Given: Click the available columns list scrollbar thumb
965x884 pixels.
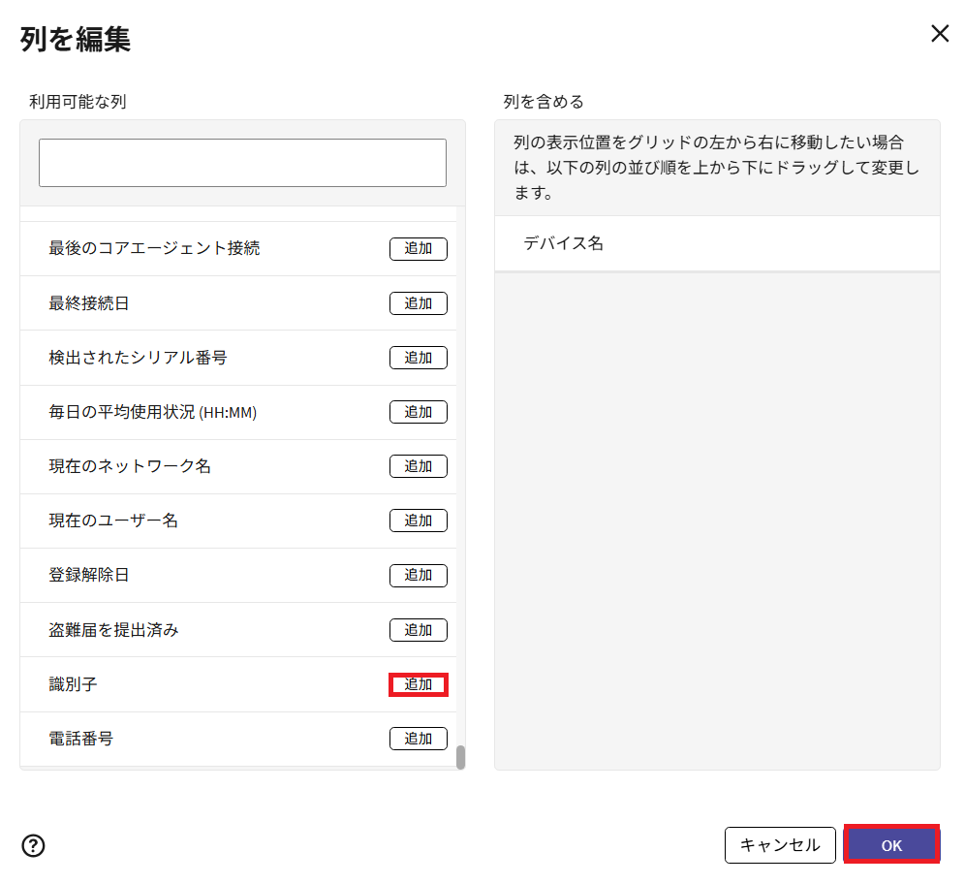Looking at the screenshot, I should pos(460,757).
